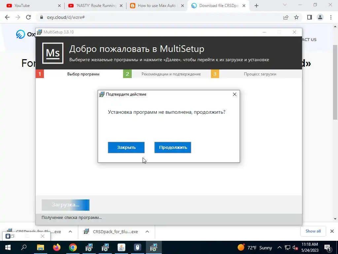
Task: Open File Explorer from taskbar
Action: point(40,247)
